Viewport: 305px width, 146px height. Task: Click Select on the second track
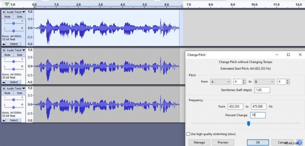click(14, 82)
